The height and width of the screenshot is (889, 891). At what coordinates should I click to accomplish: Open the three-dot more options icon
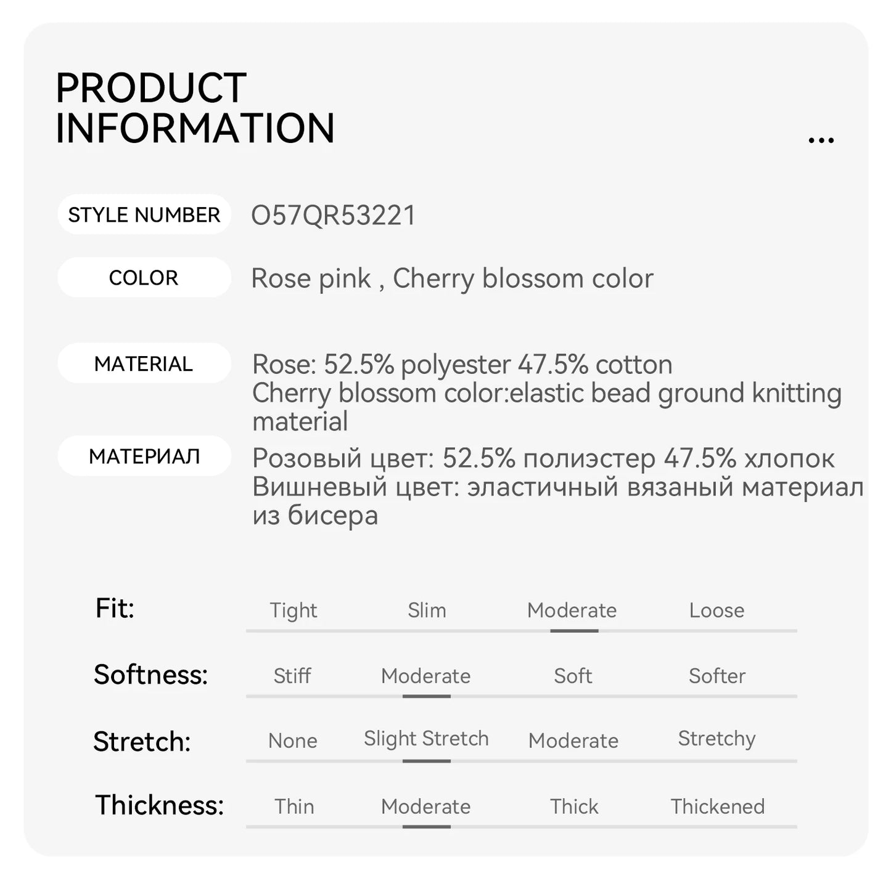821,140
